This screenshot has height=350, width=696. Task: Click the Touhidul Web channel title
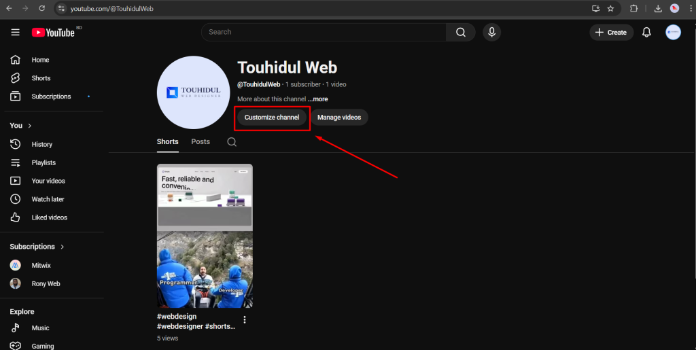coord(288,67)
